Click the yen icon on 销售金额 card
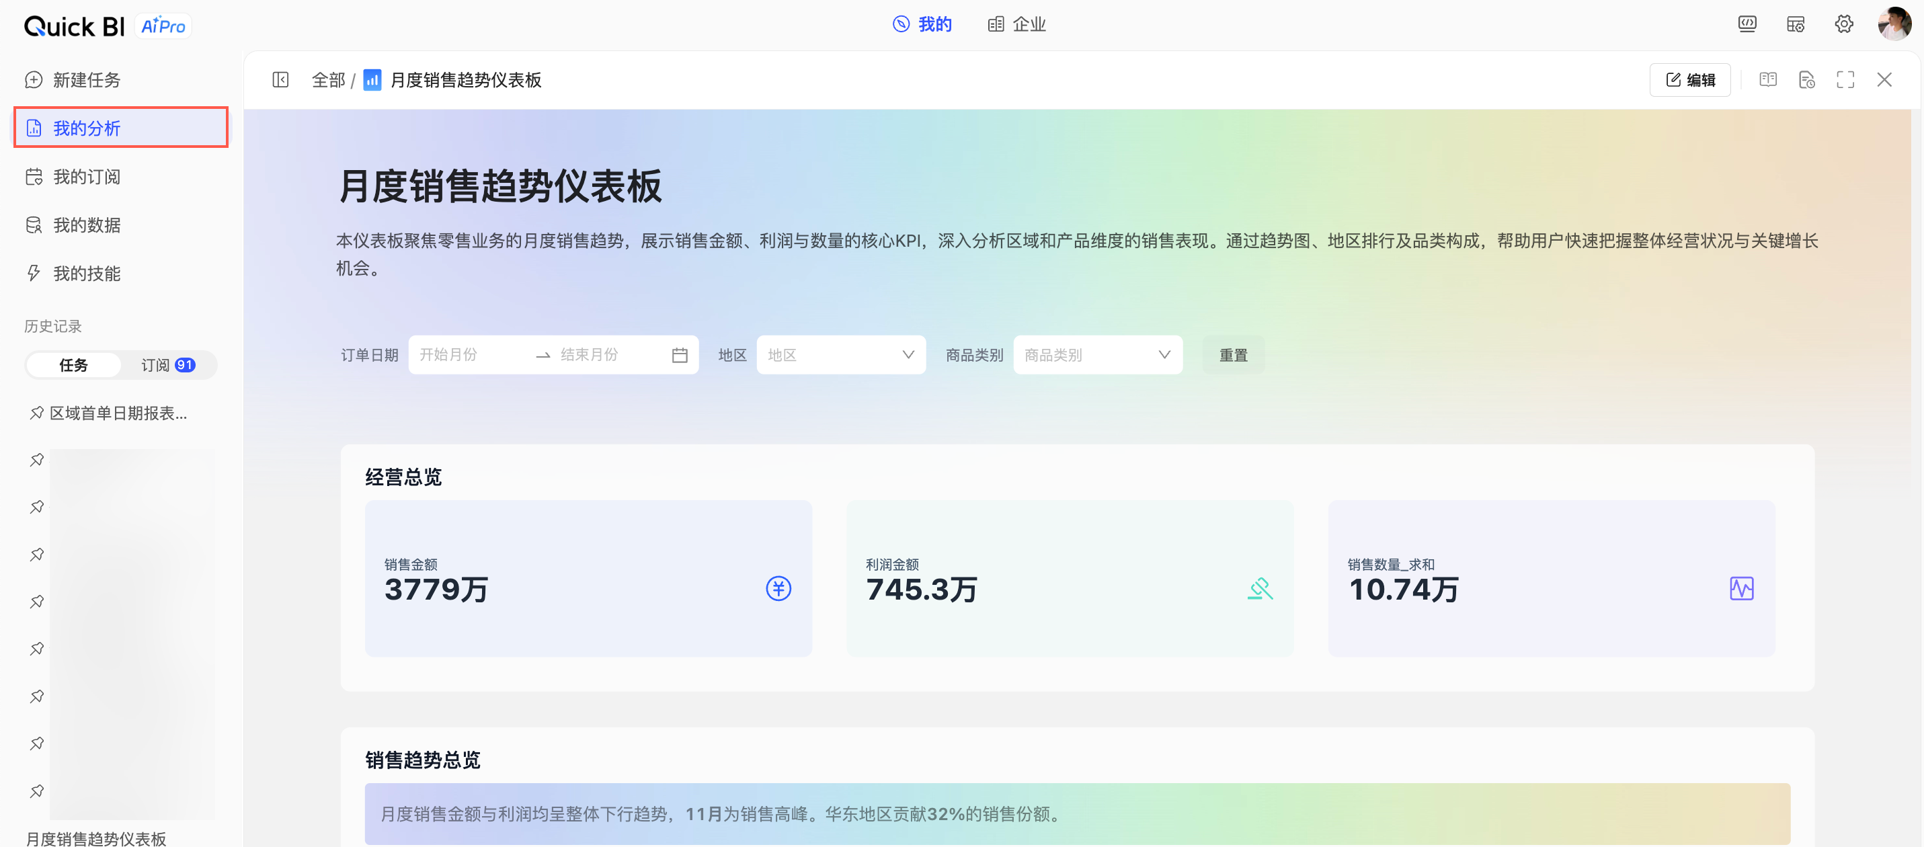Viewport: 1924px width, 847px height. coord(778,589)
